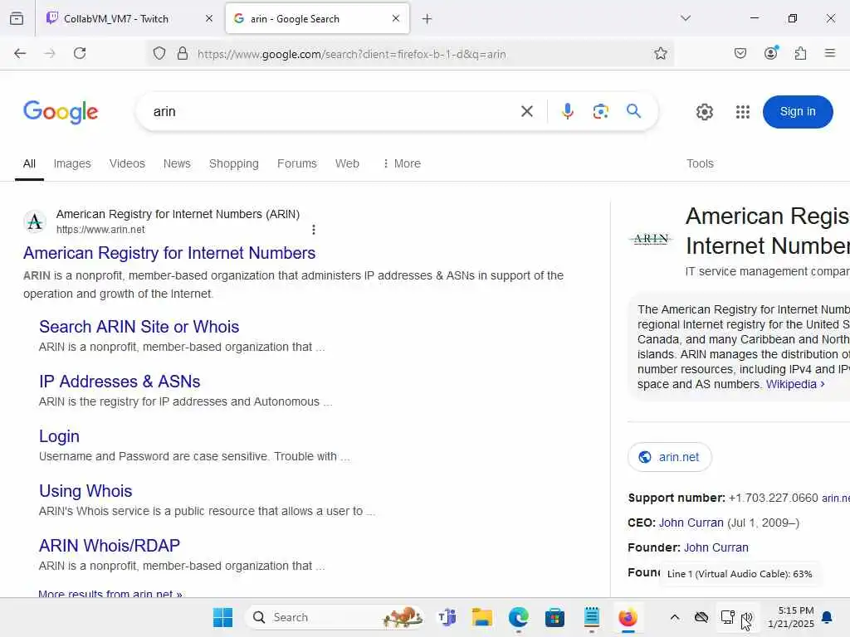
Task: Open the tracking protection shield icon
Action: click(x=159, y=53)
